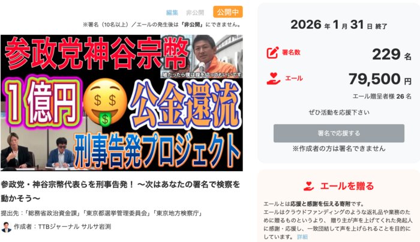Open the petition campaign thumbnail image
This screenshot has height=242, width=420.
pyautogui.click(x=122, y=103)
